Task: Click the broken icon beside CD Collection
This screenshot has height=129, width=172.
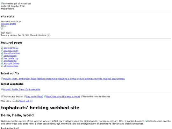Action: click(x=2, y=55)
